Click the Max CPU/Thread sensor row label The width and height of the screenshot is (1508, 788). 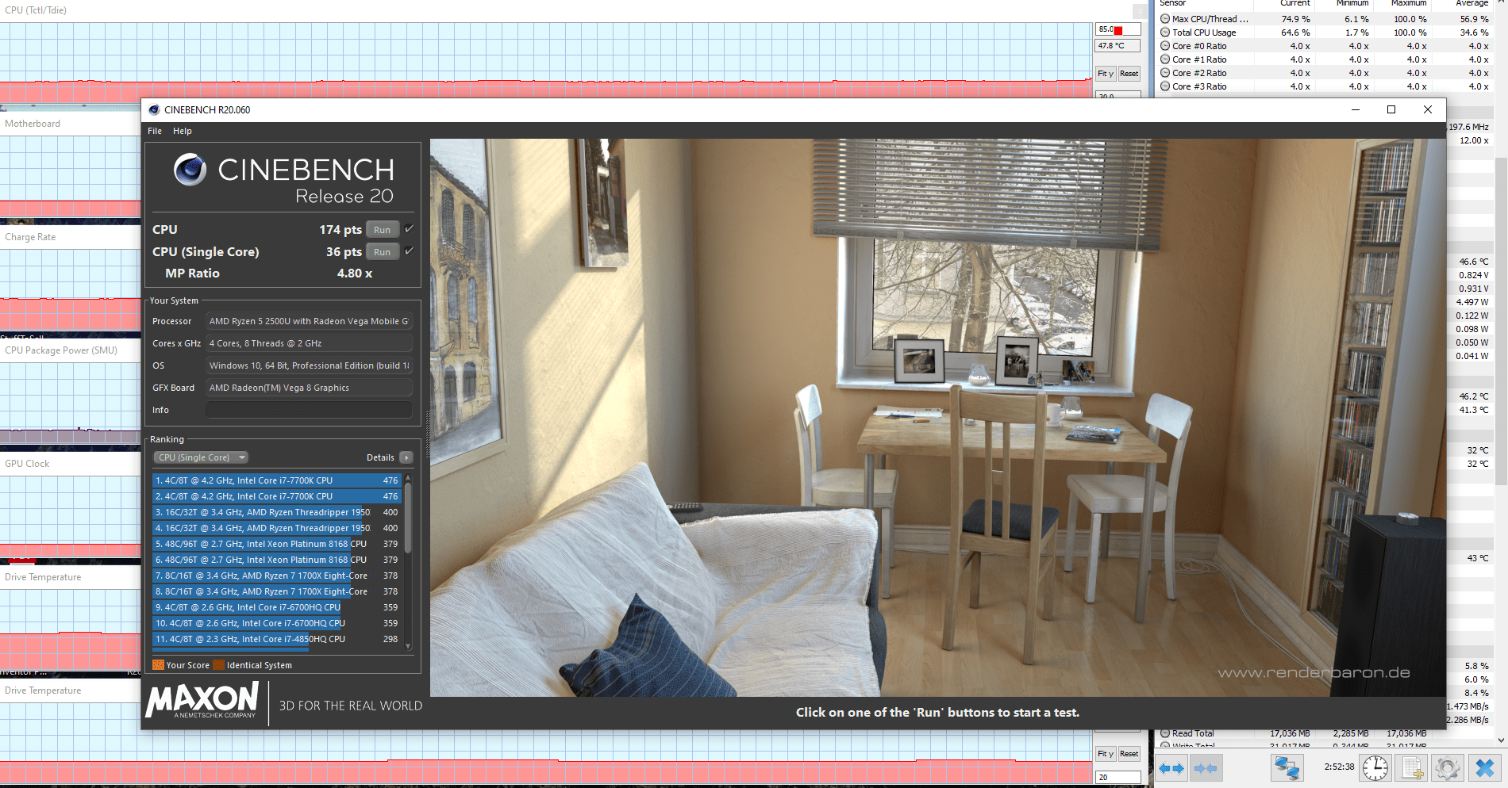tap(1210, 19)
